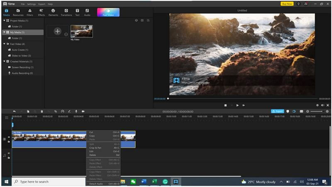This screenshot has width=332, height=187.
Task: Click the fit timeline to window icon
Action: (x=301, y=111)
